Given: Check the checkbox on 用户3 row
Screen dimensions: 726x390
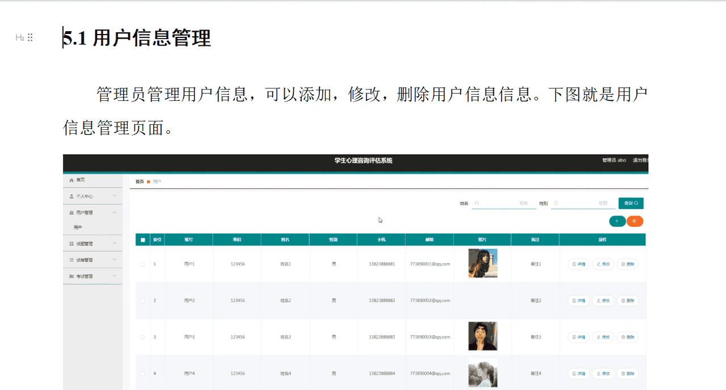Looking at the screenshot, I should pos(142,337).
